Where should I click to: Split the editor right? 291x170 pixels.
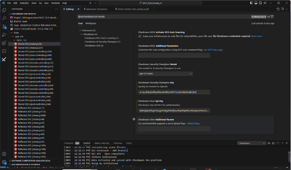point(282,9)
